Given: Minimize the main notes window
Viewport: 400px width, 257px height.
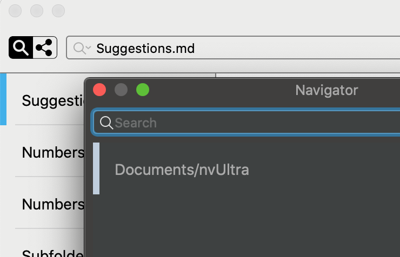Looking at the screenshot, I should (37, 10).
